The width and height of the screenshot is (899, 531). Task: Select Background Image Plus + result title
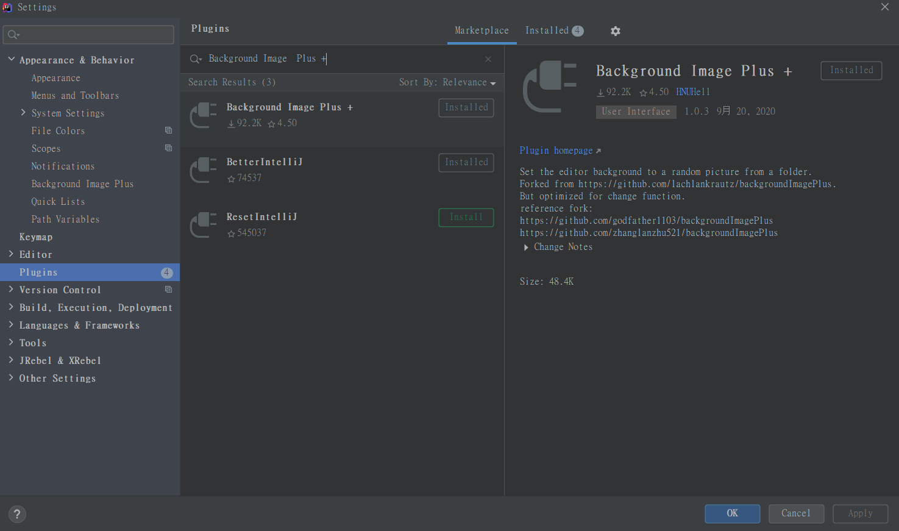click(x=290, y=107)
